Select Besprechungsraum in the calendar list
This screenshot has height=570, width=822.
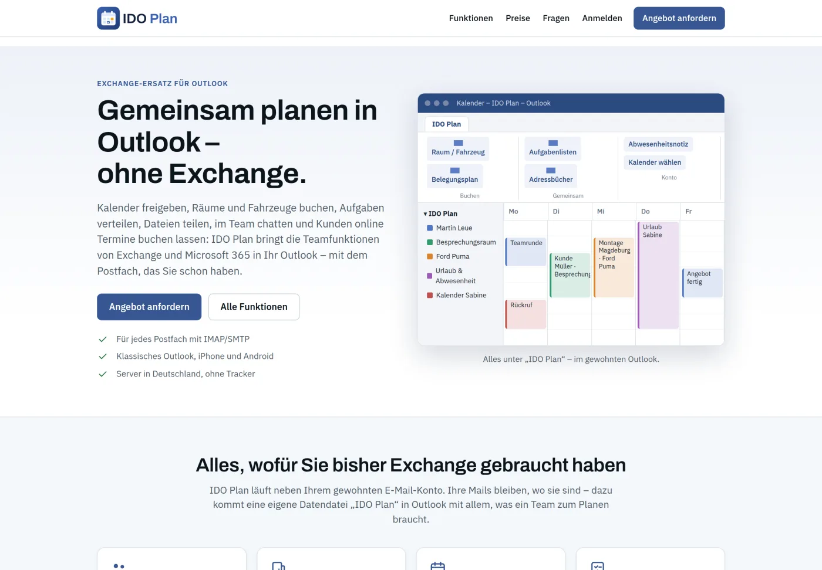[x=466, y=242]
